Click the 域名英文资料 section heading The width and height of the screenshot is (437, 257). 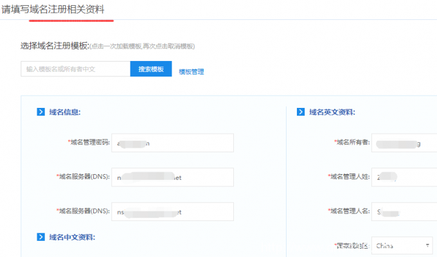(x=332, y=112)
